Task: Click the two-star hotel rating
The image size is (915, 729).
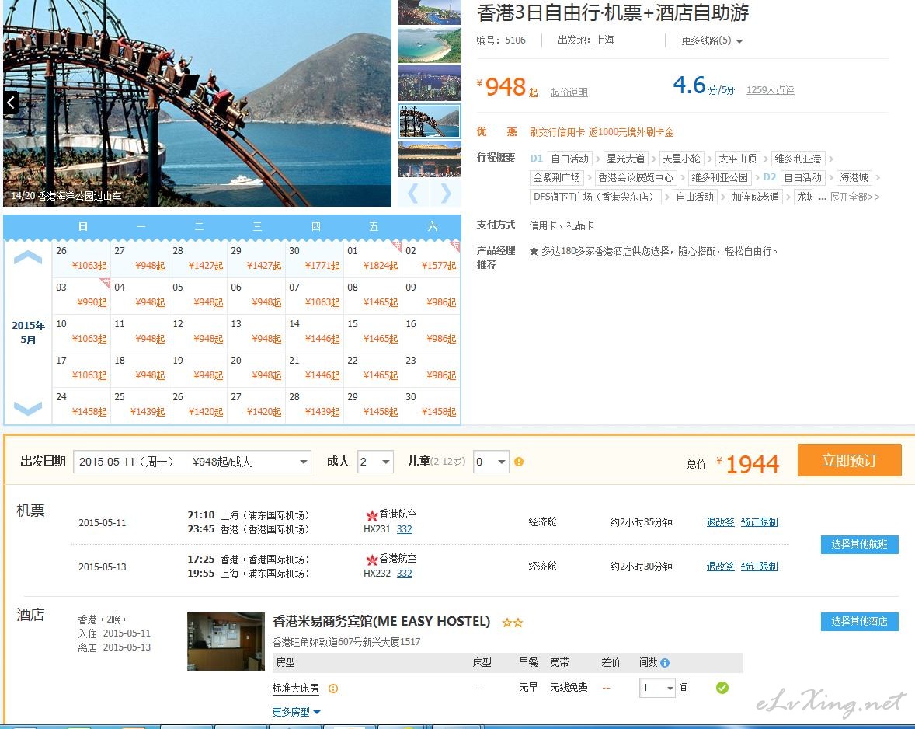Action: 513,623
